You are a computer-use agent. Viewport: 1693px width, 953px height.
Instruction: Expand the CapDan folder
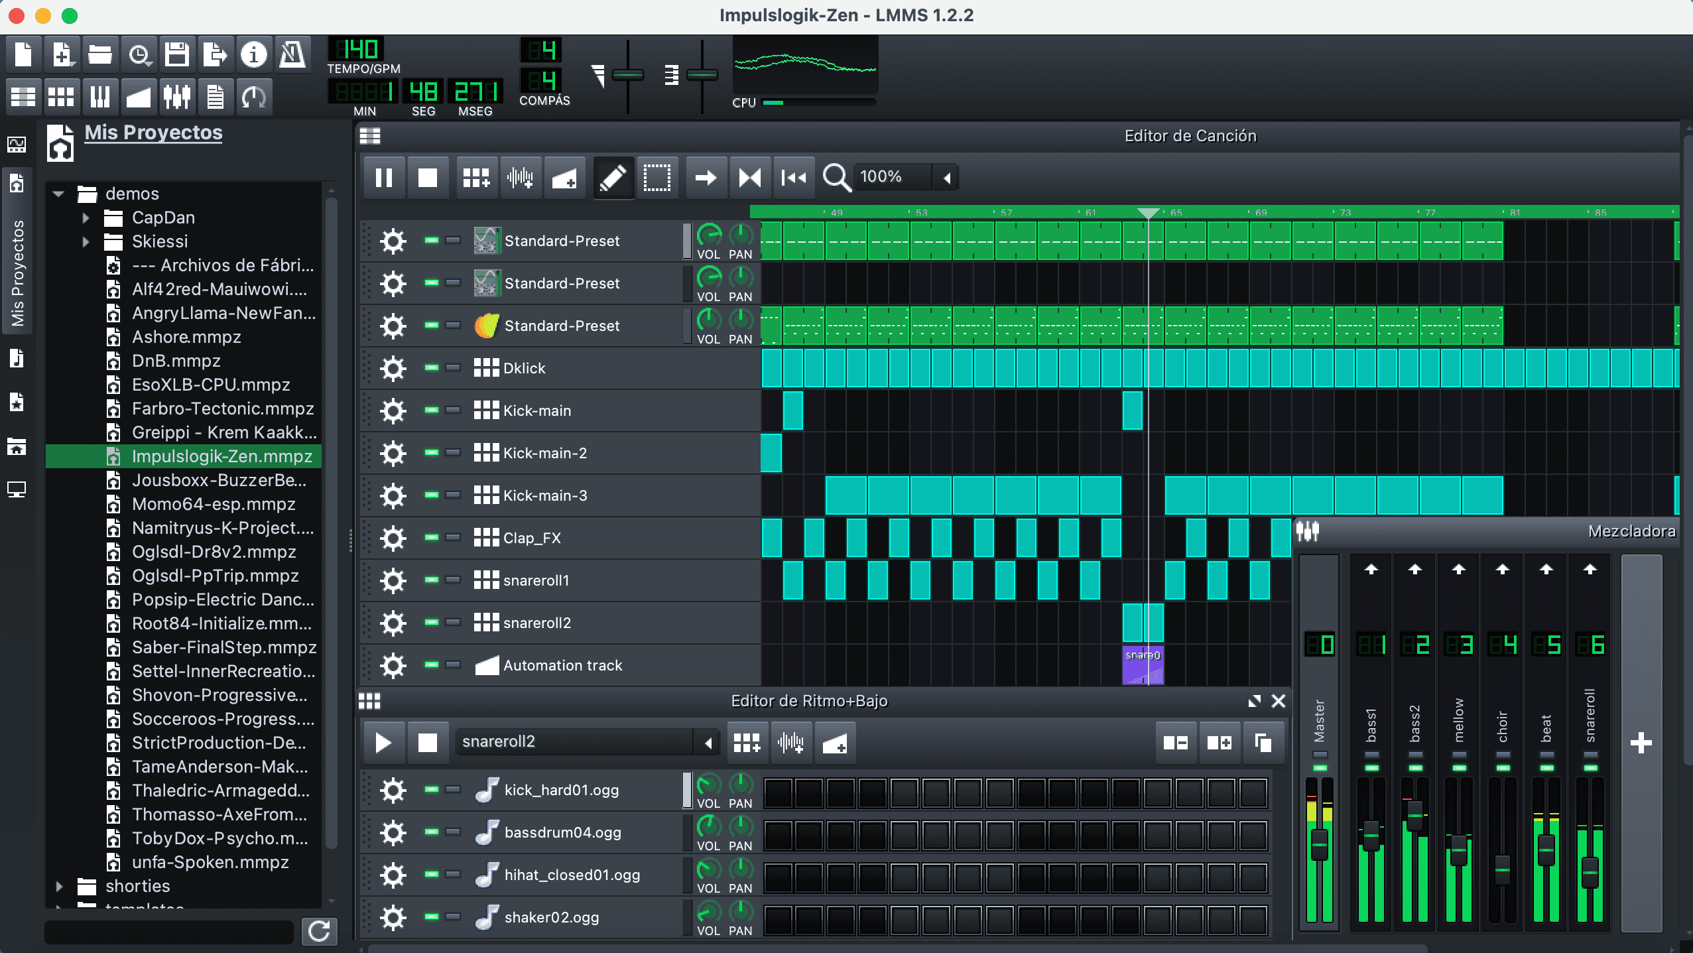point(87,218)
